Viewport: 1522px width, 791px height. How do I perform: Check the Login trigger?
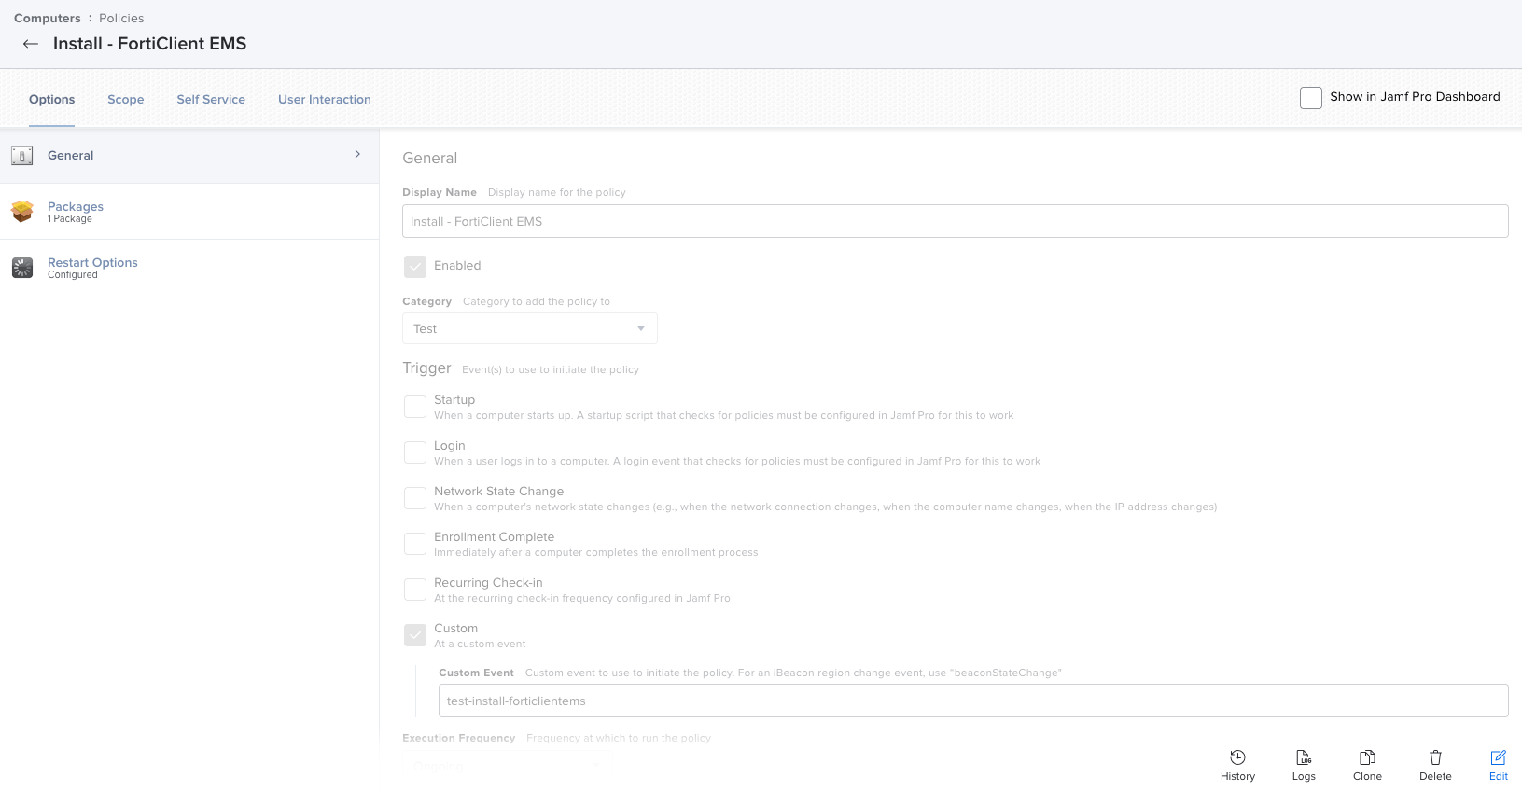click(x=415, y=452)
